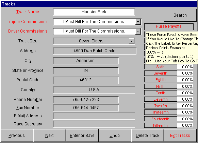Select the Fifteenth place payoff label

point(161,125)
